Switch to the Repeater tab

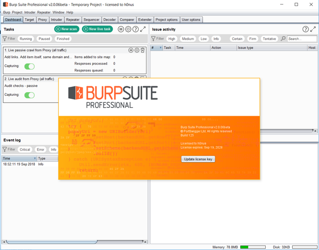coord(73,19)
